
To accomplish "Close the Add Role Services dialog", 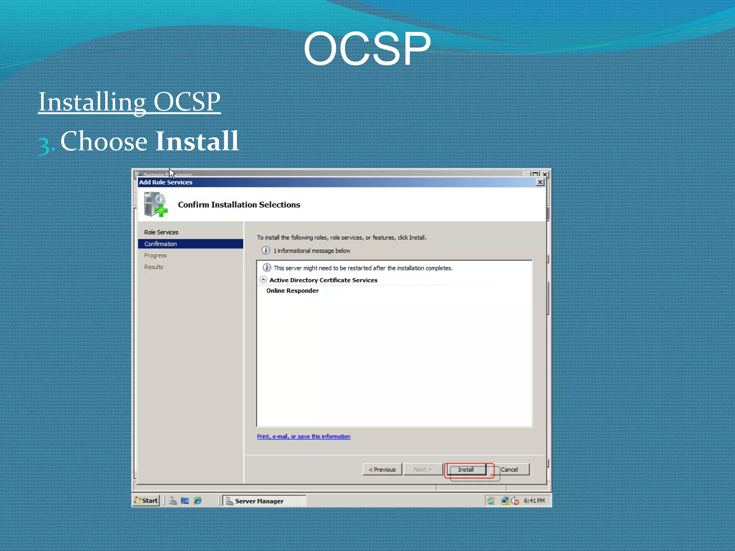I will (x=540, y=182).
